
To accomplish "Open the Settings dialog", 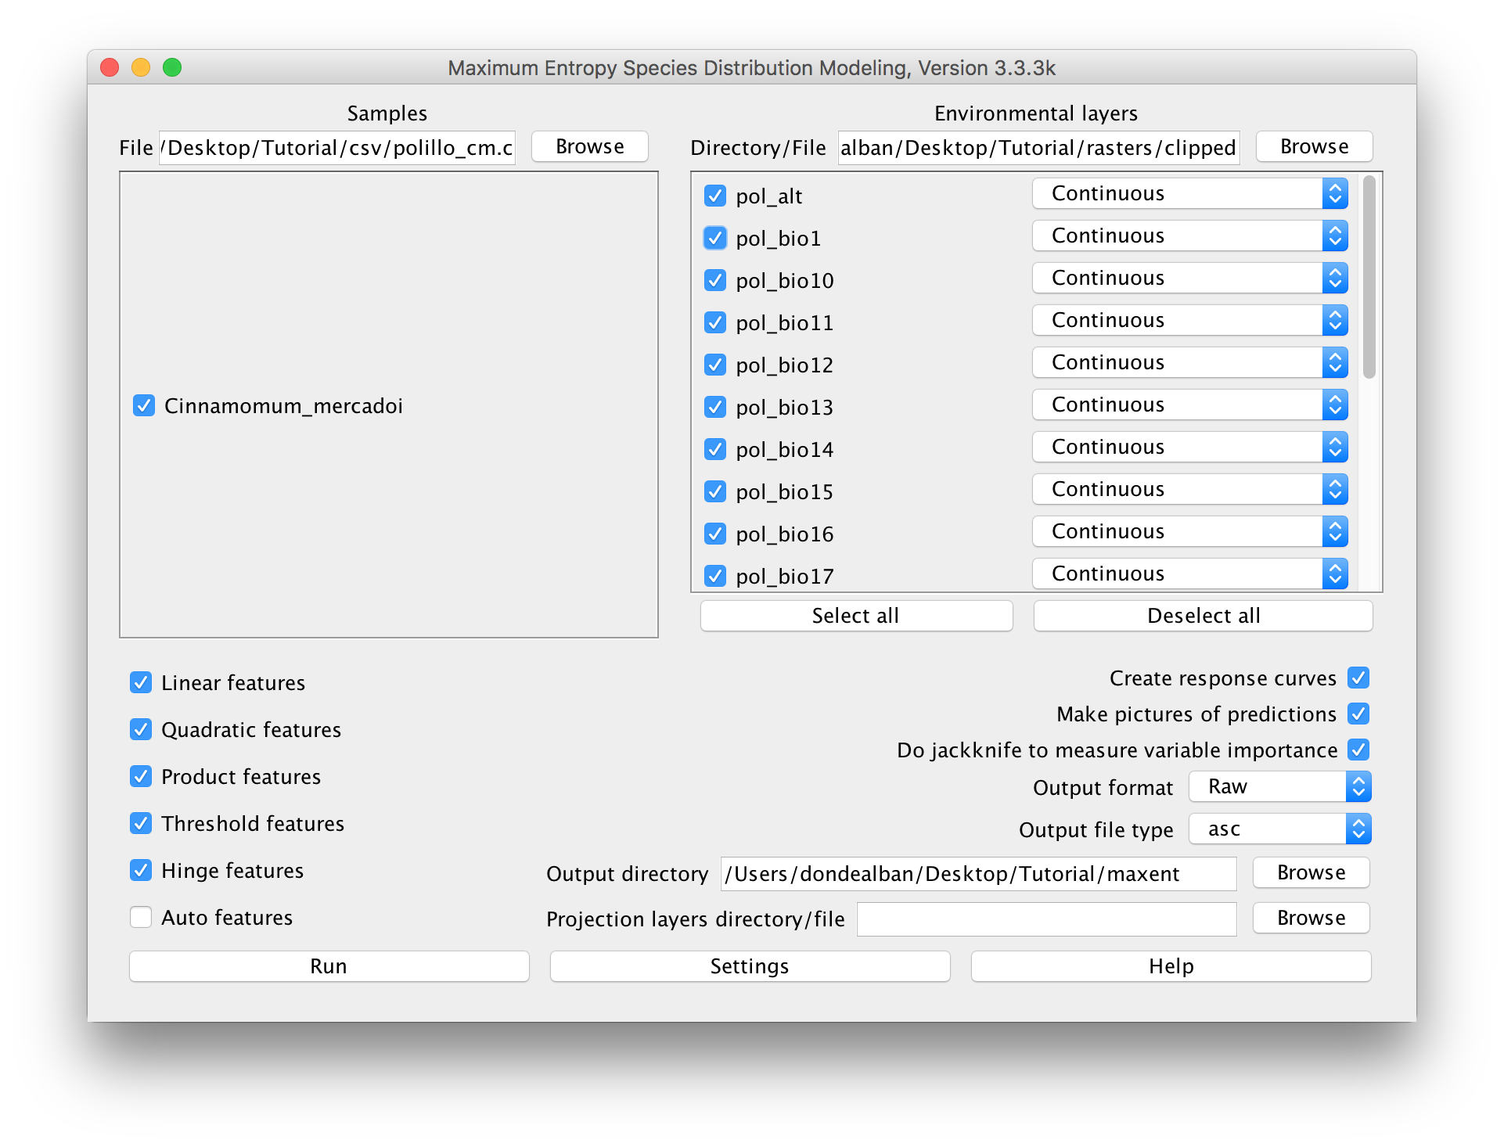I will point(750,966).
